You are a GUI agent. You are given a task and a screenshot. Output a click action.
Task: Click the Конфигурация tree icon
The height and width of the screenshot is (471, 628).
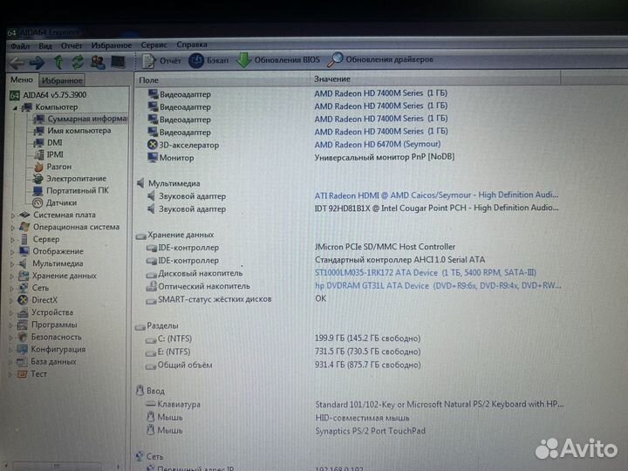(x=22, y=349)
